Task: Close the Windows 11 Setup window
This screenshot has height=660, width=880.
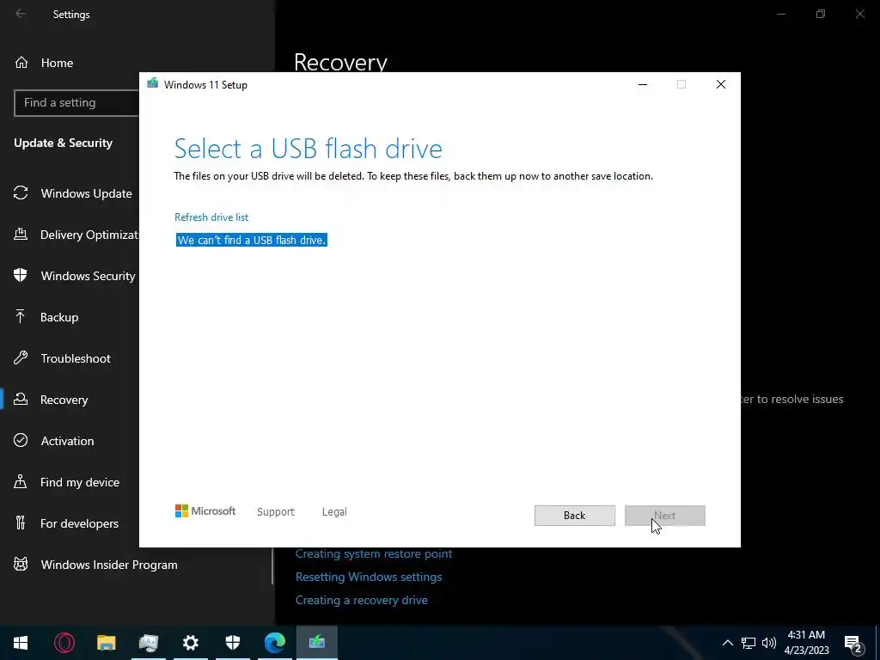Action: tap(721, 84)
